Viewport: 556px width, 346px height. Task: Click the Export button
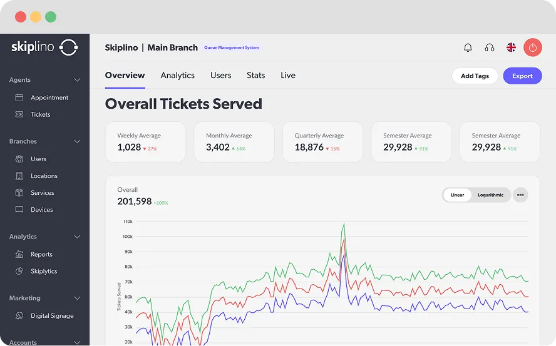pos(522,76)
